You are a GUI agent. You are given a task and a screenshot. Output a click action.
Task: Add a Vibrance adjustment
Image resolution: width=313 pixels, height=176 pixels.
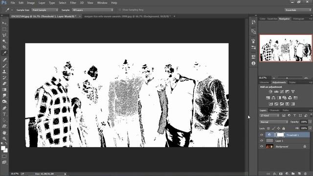293,91
